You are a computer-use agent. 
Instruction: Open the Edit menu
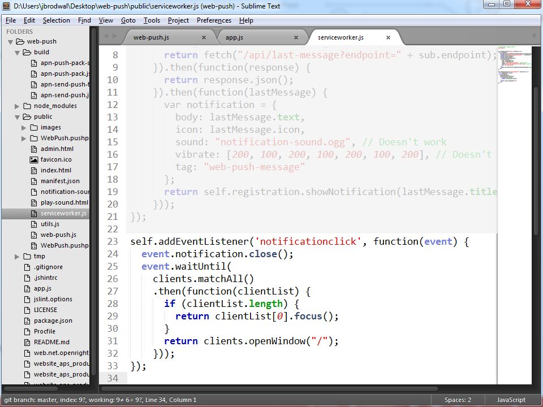29,20
